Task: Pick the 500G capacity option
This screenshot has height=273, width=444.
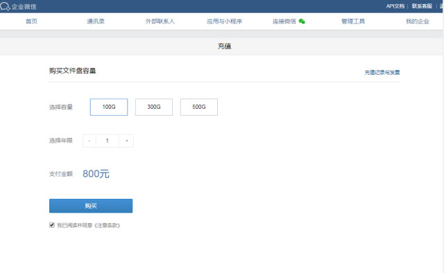Action: pyautogui.click(x=199, y=107)
